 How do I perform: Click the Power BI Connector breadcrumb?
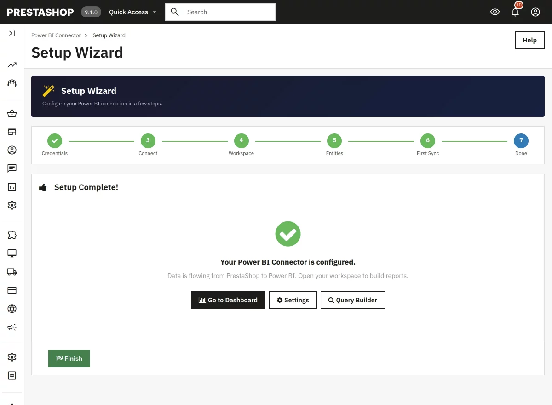[56, 35]
